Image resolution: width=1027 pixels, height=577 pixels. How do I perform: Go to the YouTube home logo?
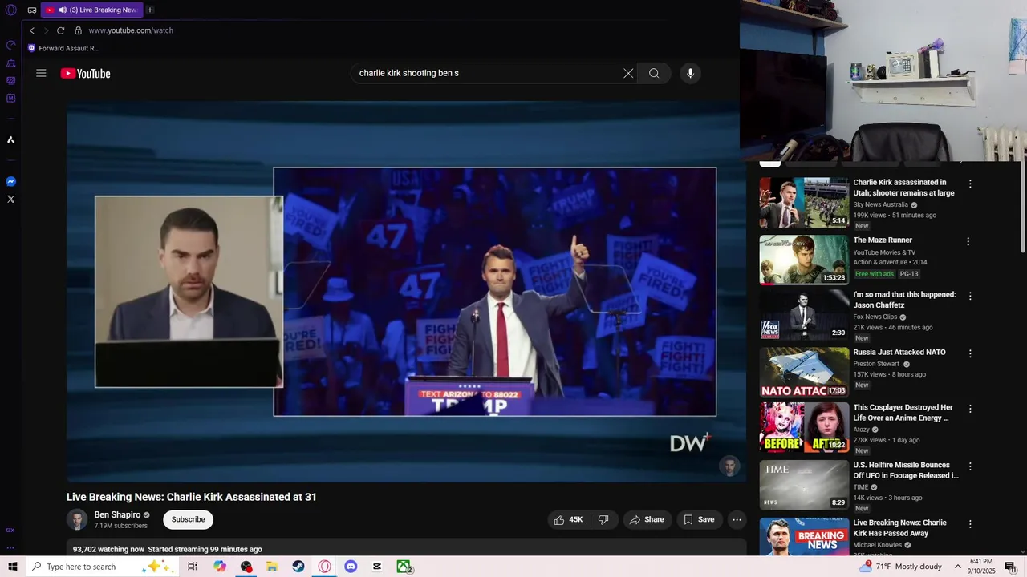85,74
